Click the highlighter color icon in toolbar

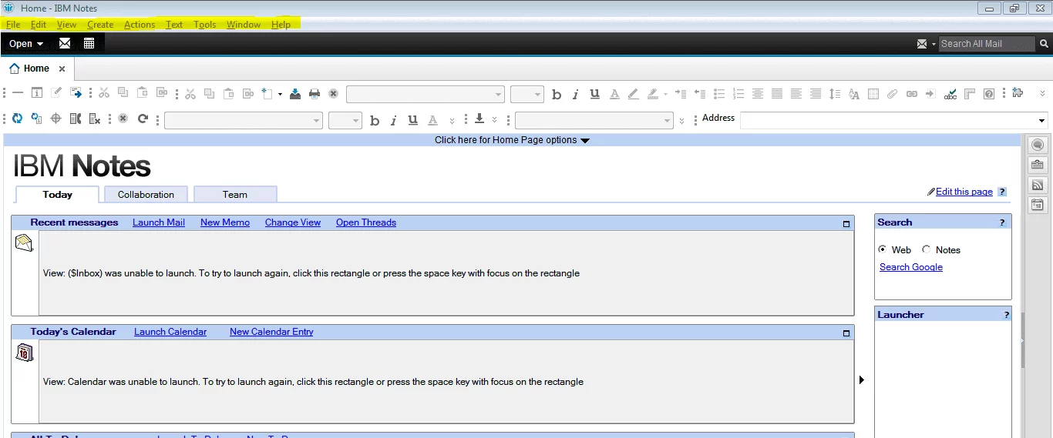(x=653, y=94)
